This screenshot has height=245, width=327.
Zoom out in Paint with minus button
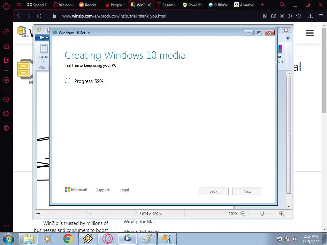coord(243,214)
